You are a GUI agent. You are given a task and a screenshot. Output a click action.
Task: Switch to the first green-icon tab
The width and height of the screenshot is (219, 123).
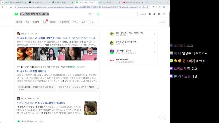(16, 2)
